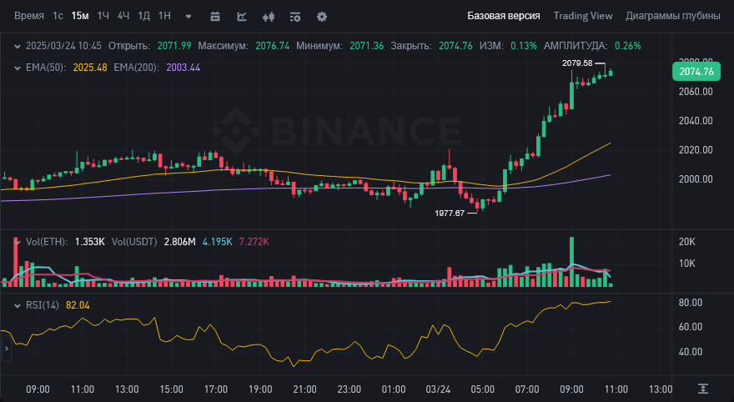Open chart settings gear icon
Image resolution: width=734 pixels, height=402 pixels.
coord(322,17)
